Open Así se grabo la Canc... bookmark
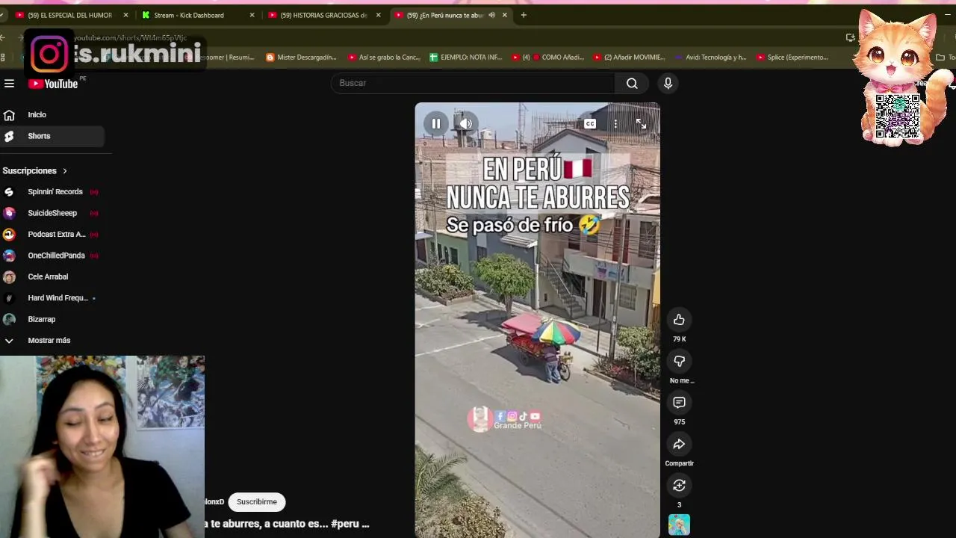The width and height of the screenshot is (956, 538). pyautogui.click(x=384, y=58)
